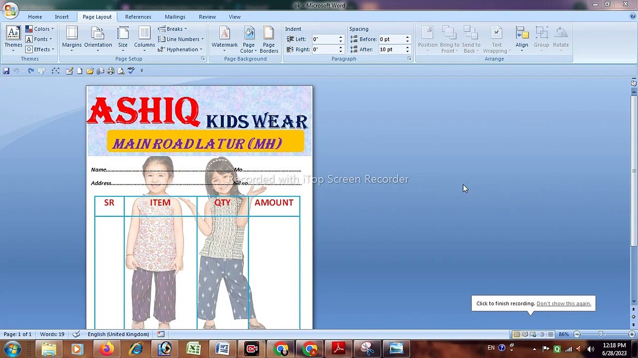Click the Zoom Out minus button
Viewport: 638px width, 358px height.
point(577,334)
